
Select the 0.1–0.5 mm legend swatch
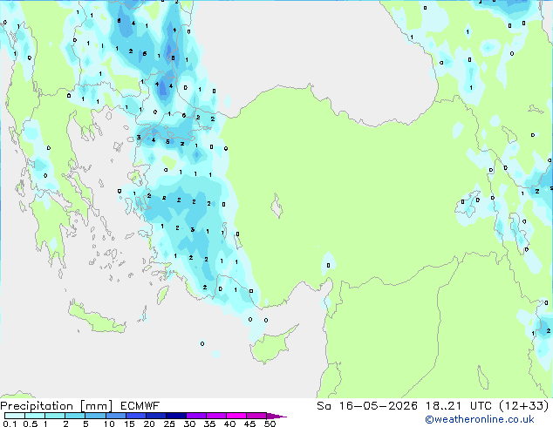point(15,416)
